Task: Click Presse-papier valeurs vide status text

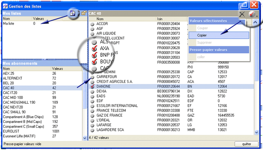Action: 22,144
